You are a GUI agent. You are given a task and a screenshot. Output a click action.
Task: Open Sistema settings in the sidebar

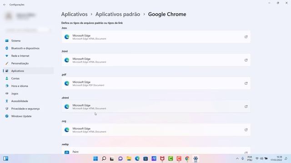[28, 41]
